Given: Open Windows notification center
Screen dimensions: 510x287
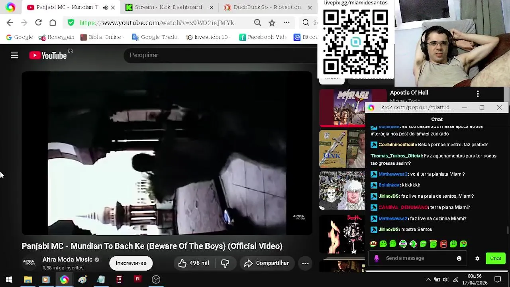Looking at the screenshot, I should [x=498, y=279].
